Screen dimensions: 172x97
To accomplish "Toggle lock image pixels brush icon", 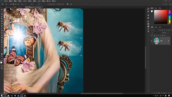I will (x=157, y=35).
